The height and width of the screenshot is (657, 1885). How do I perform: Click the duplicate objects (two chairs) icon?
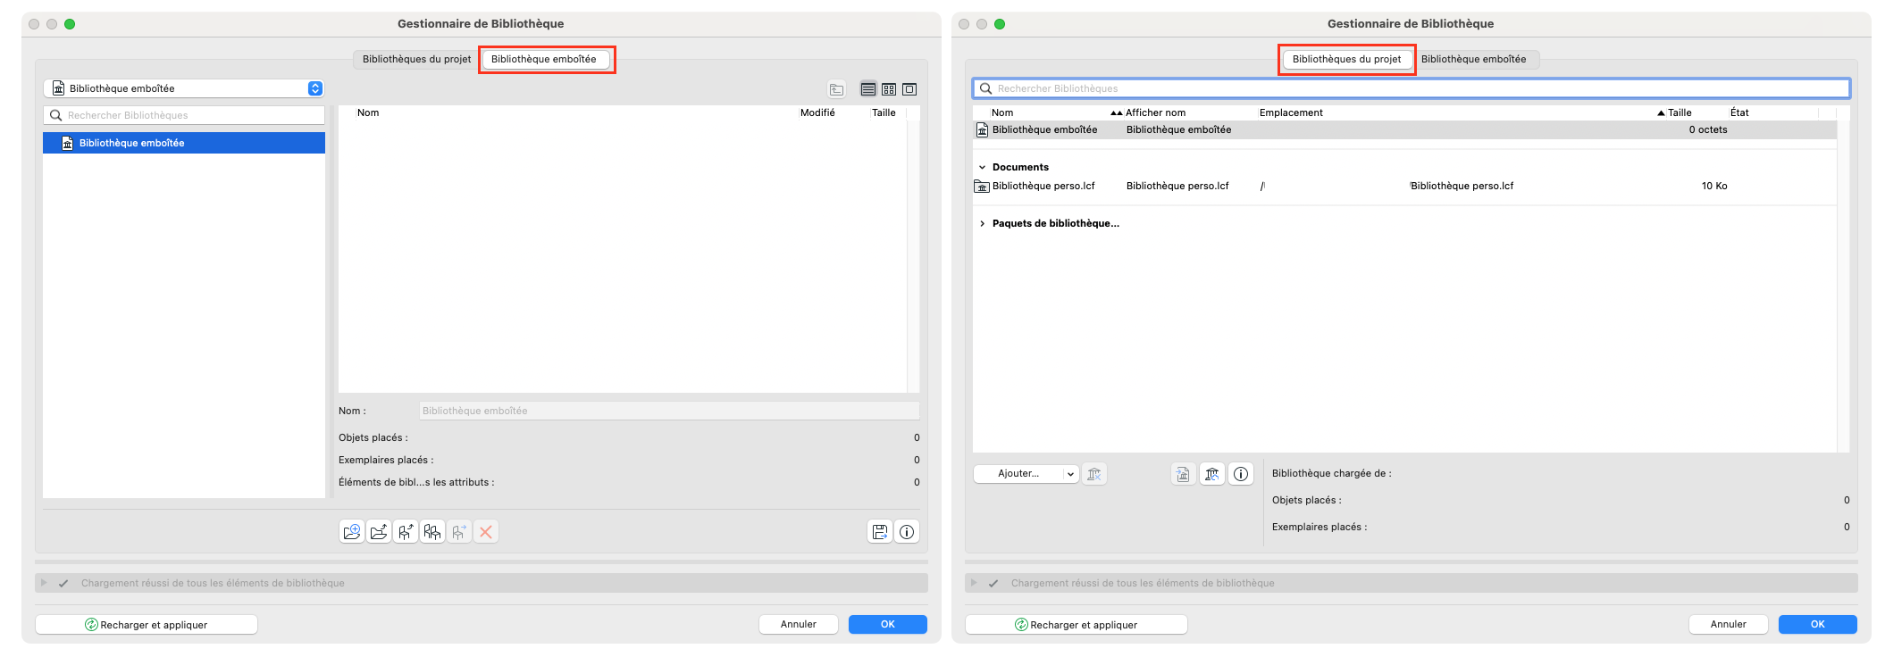click(432, 532)
